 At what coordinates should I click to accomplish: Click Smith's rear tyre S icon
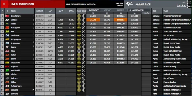tap(84, 59)
